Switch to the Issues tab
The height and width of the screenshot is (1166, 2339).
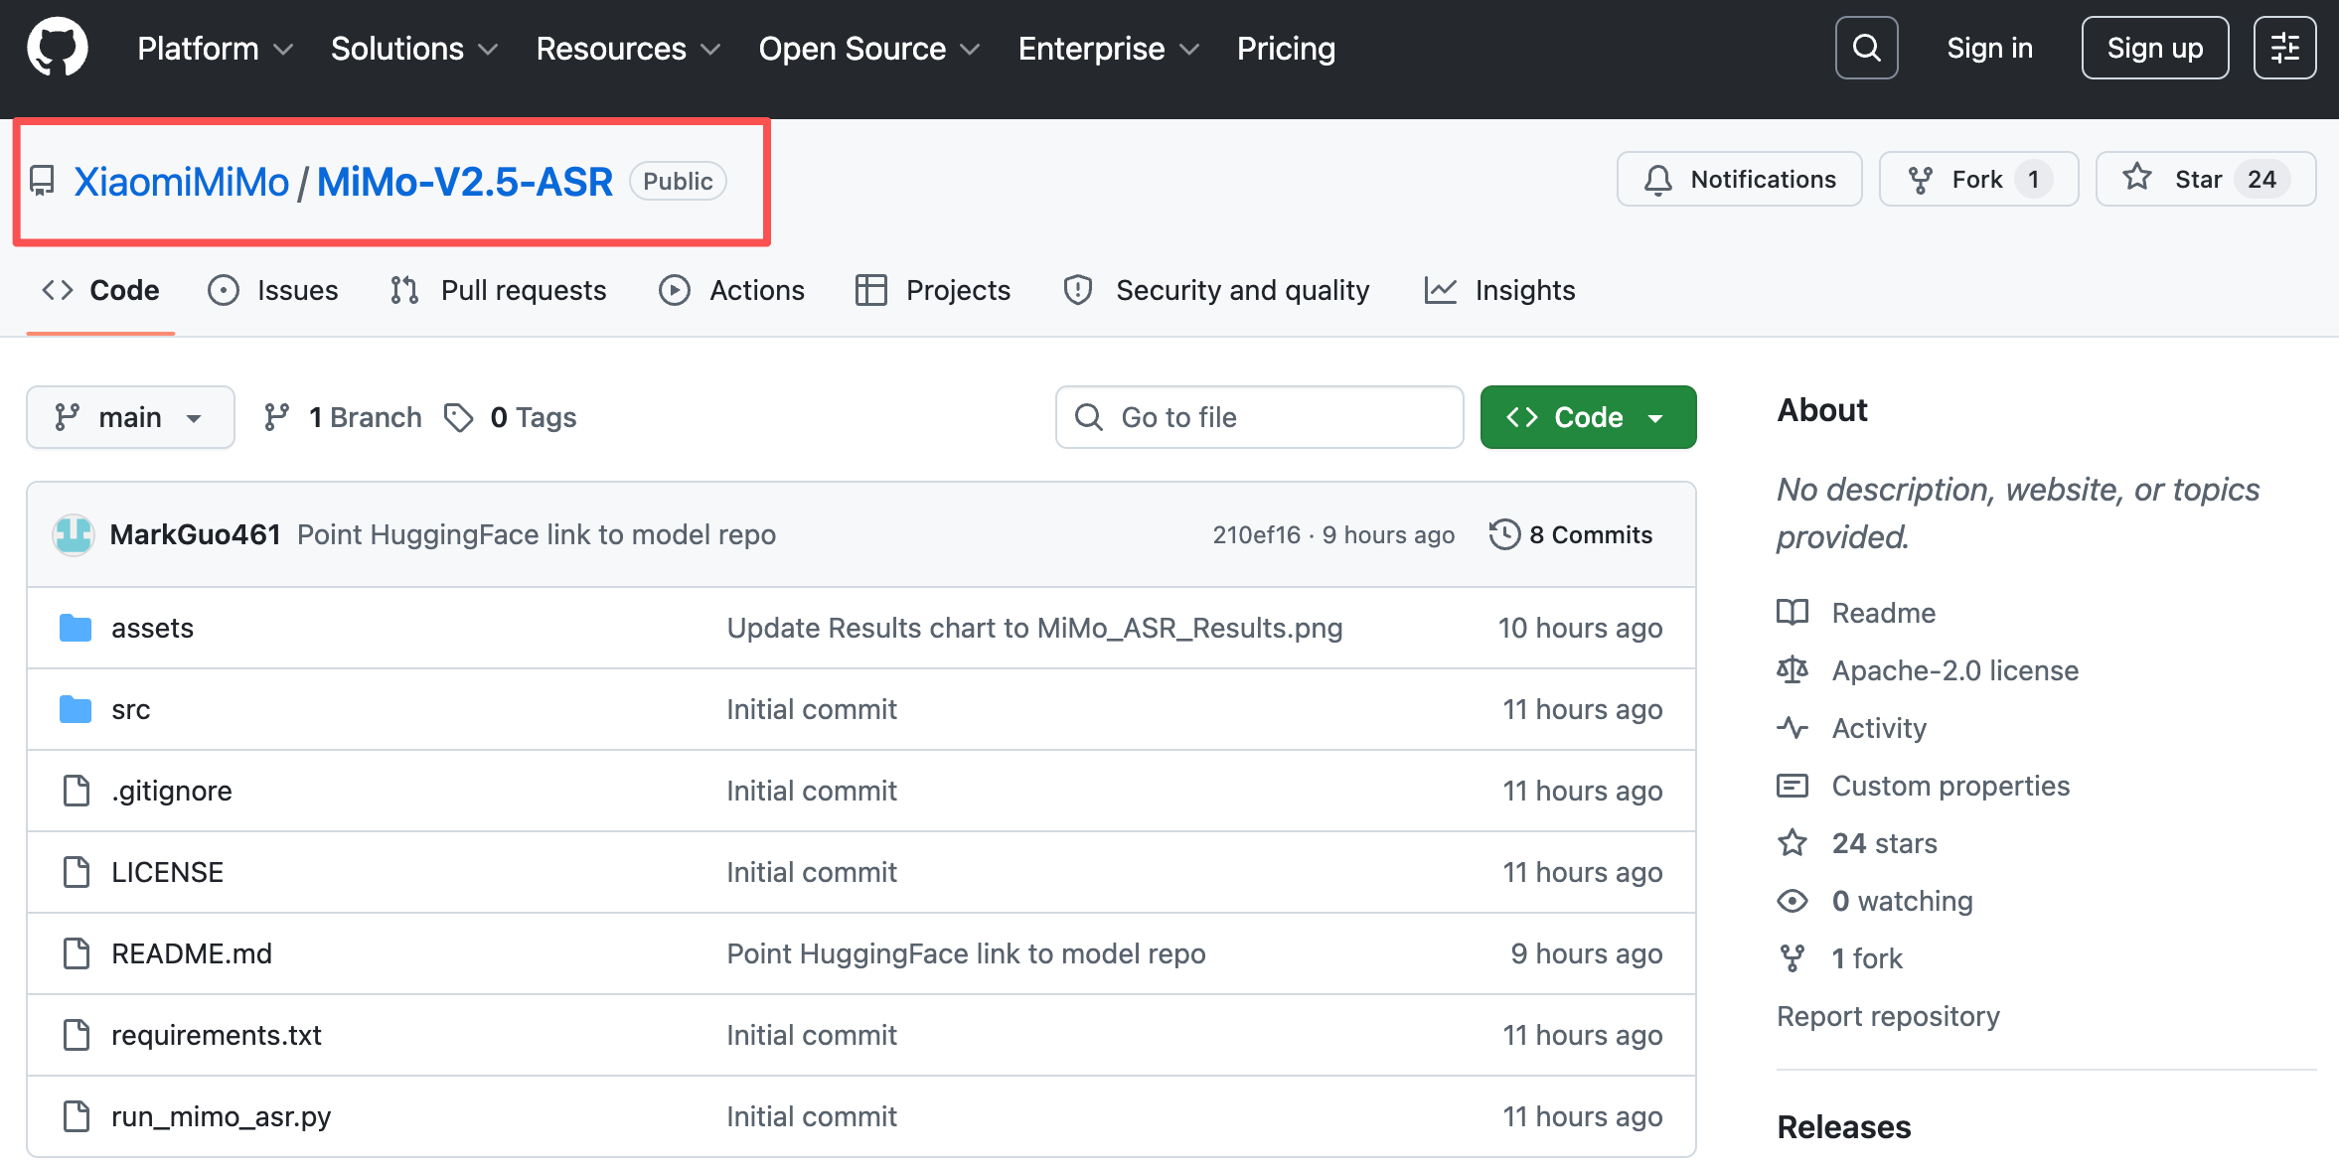[x=273, y=290]
